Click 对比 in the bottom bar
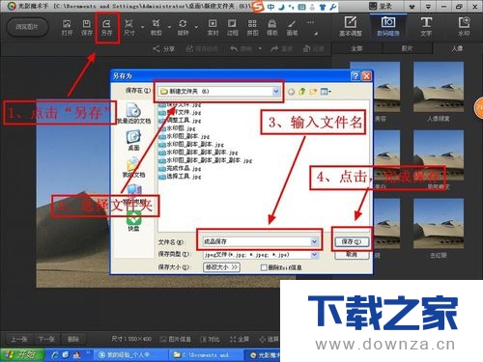The image size is (483, 362). pos(211,339)
